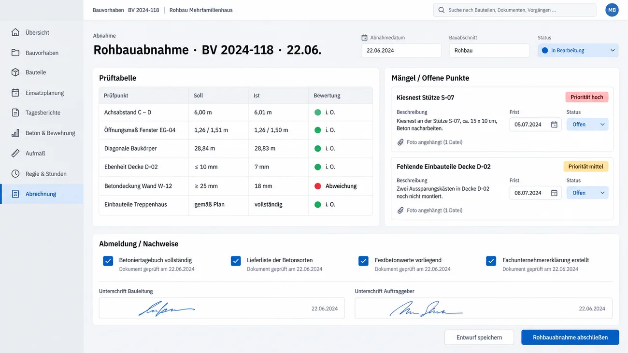This screenshot has width=628, height=353.
Task: Click Abweichung rating text
Action: (x=341, y=186)
